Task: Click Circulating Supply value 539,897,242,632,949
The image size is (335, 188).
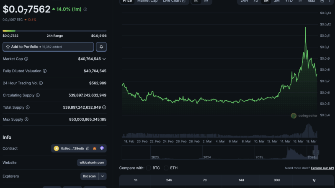Action: click(88, 95)
